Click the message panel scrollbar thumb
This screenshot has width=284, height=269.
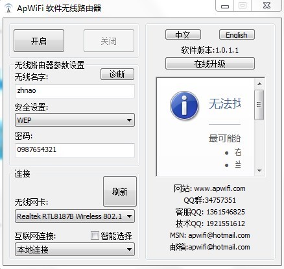(259, 105)
